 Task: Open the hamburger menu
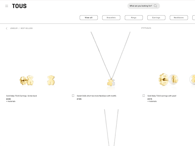(7, 6)
